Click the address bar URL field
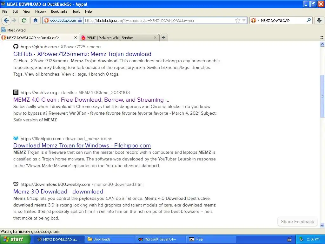This screenshot has width=325, height=244. [x=159, y=21]
